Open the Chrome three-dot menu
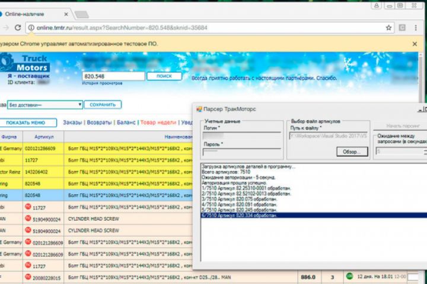427x284 pixels. pos(416,28)
